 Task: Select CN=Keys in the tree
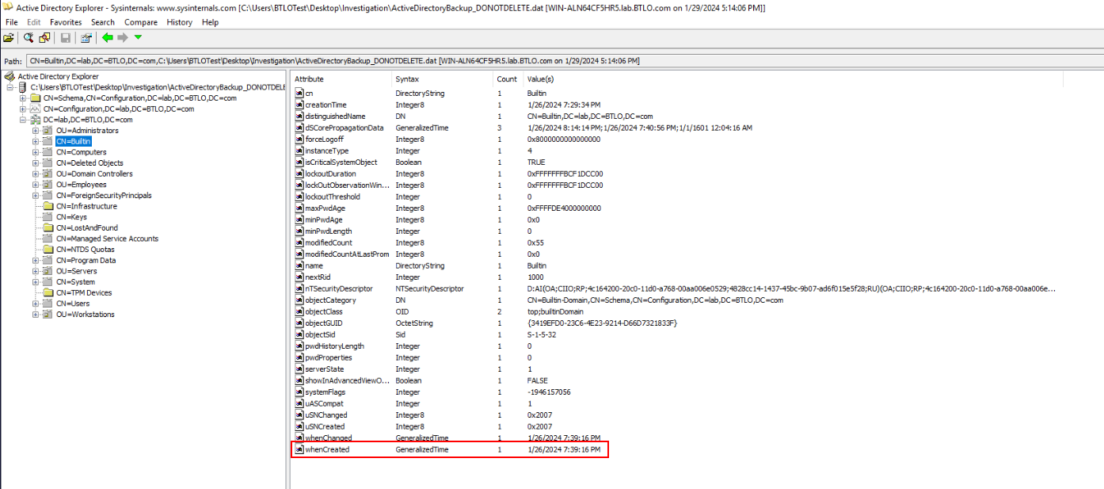pyautogui.click(x=71, y=217)
